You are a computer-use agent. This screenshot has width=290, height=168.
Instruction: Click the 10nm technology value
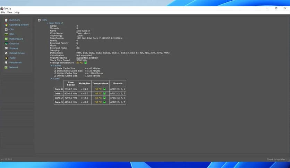click(x=79, y=36)
